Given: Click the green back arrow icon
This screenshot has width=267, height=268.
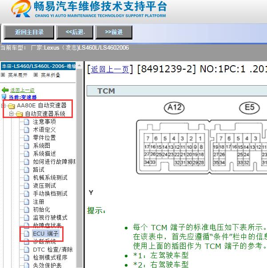Looking at the screenshot, I should point(5,90).
